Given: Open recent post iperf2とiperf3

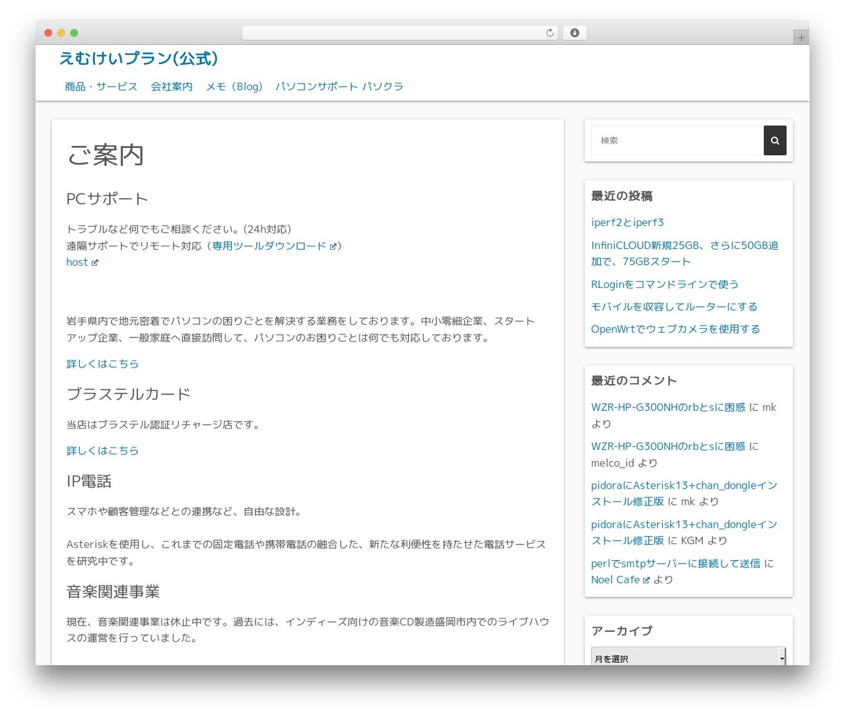Looking at the screenshot, I should point(627,223).
